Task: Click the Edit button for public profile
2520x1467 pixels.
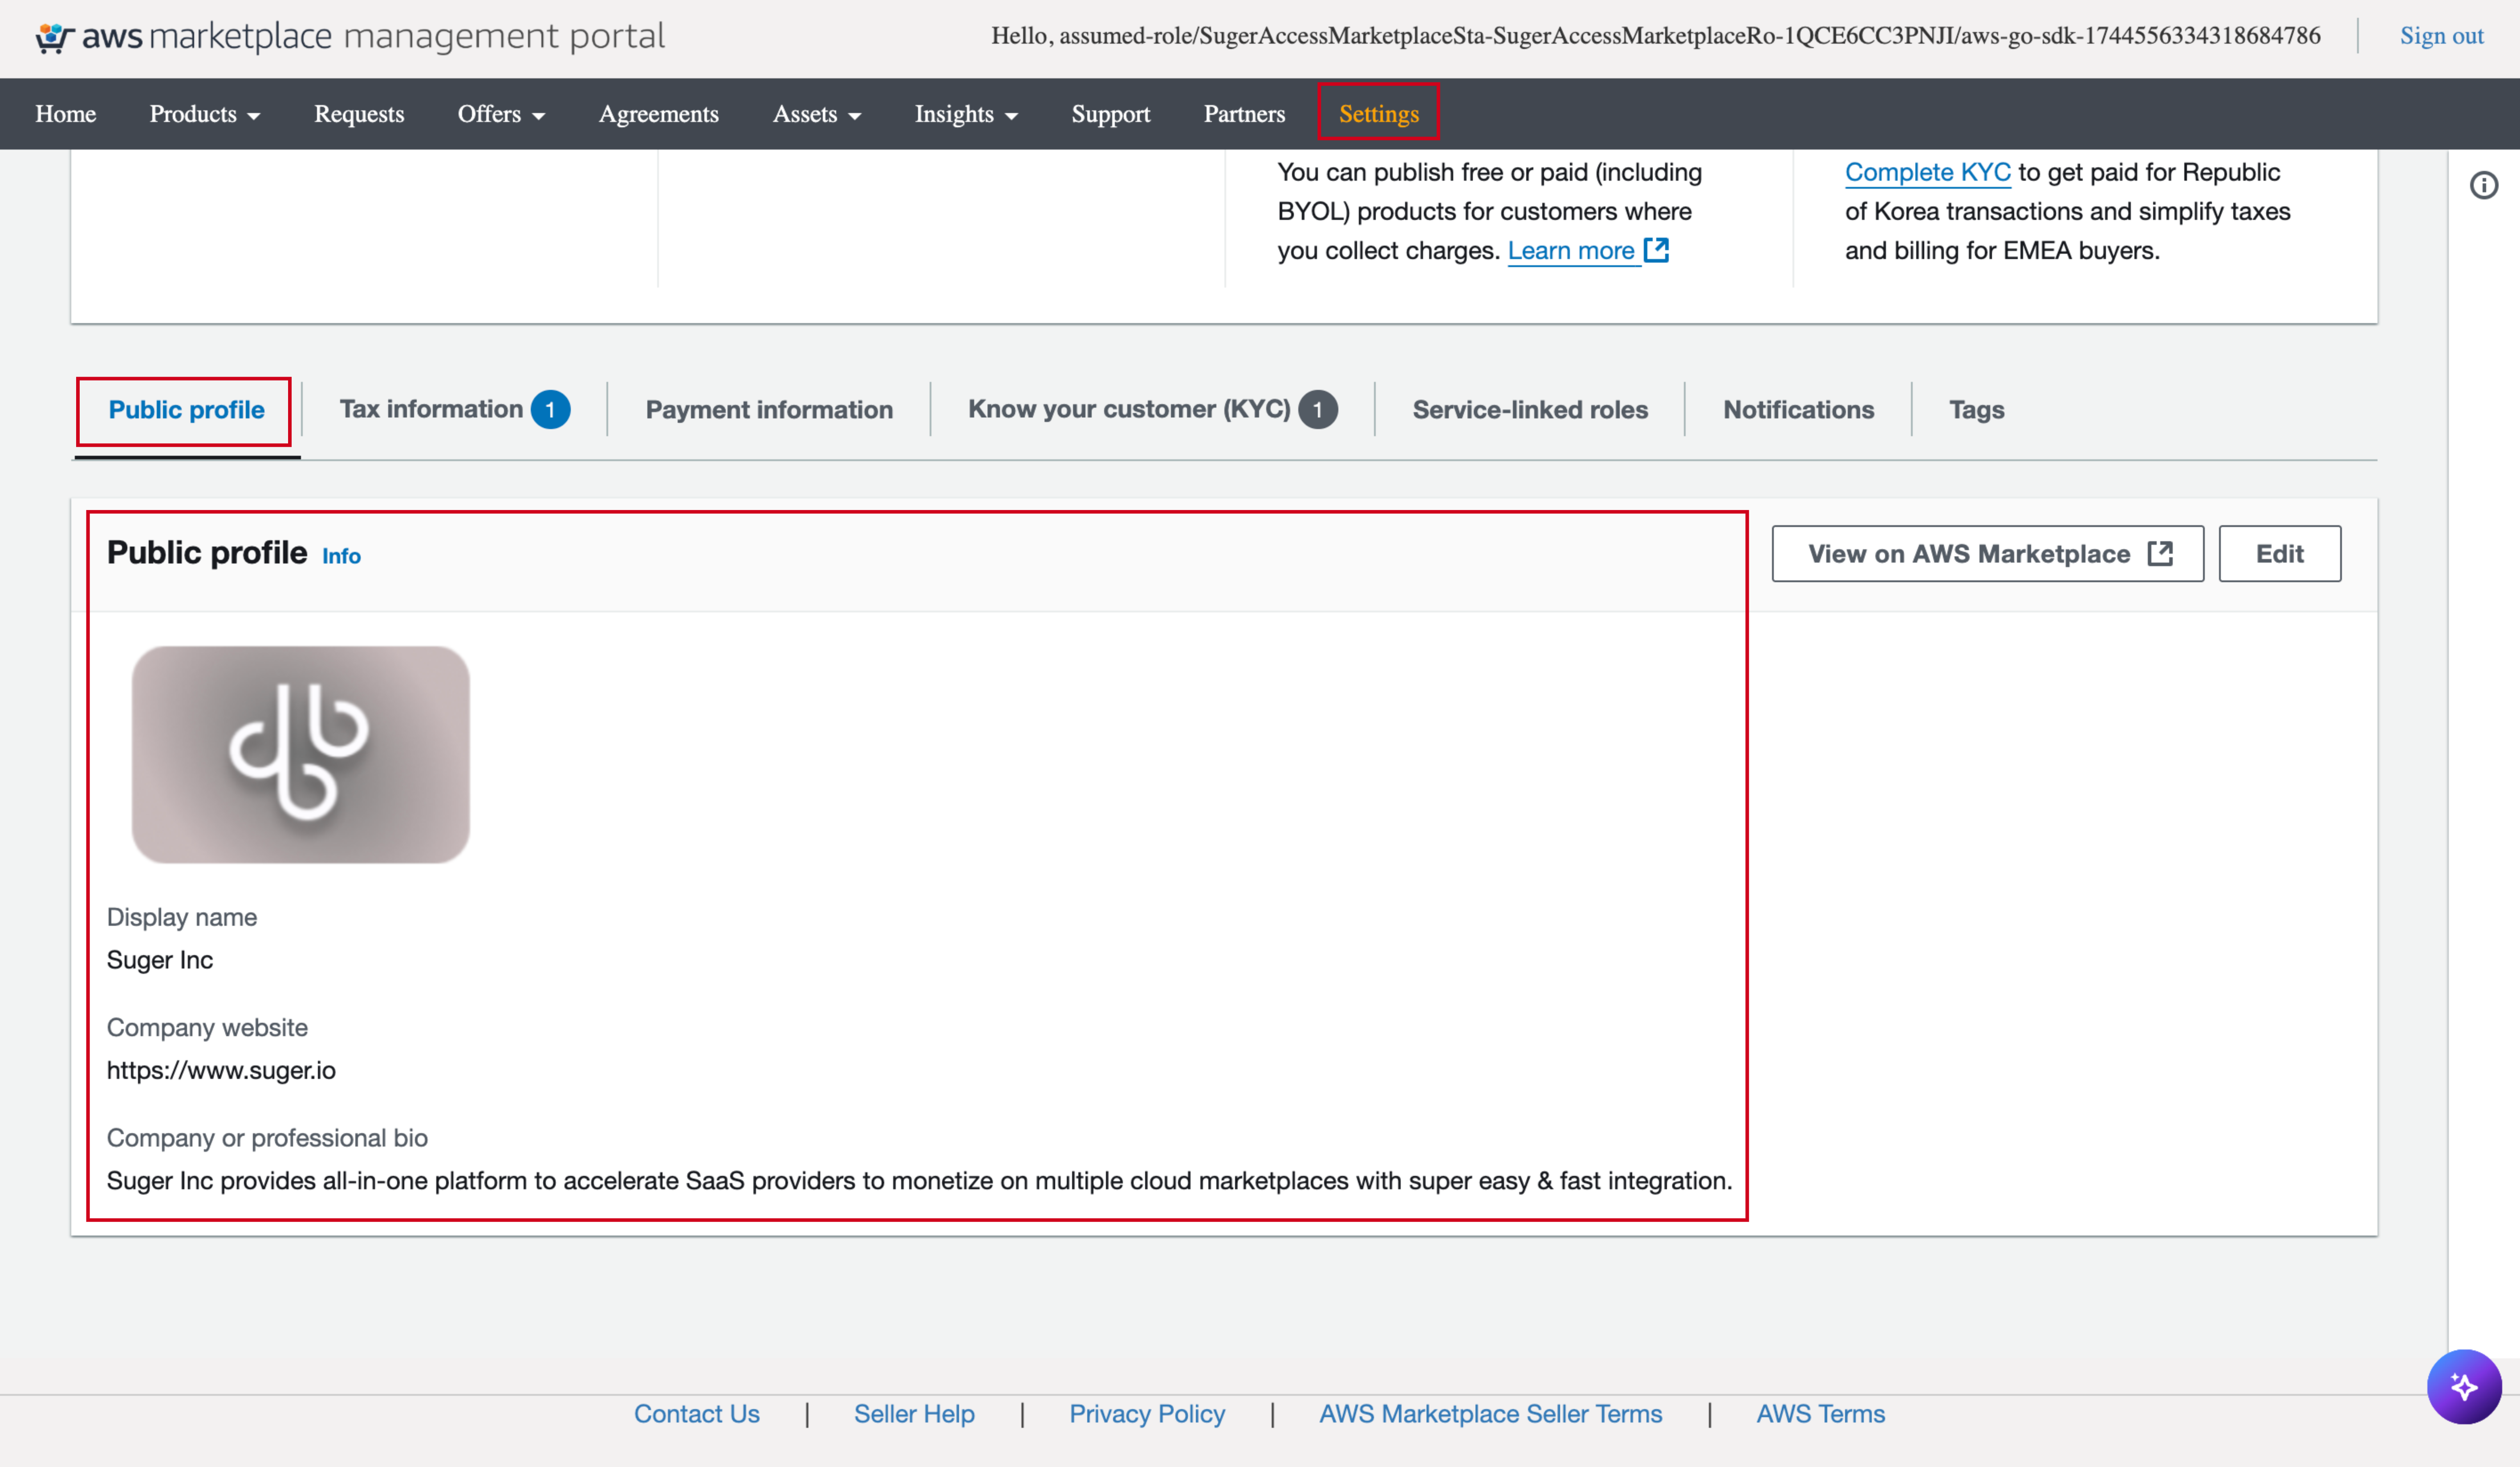Action: [x=2280, y=554]
